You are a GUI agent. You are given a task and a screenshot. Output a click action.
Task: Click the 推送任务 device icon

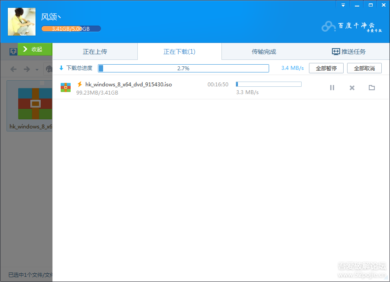335,51
